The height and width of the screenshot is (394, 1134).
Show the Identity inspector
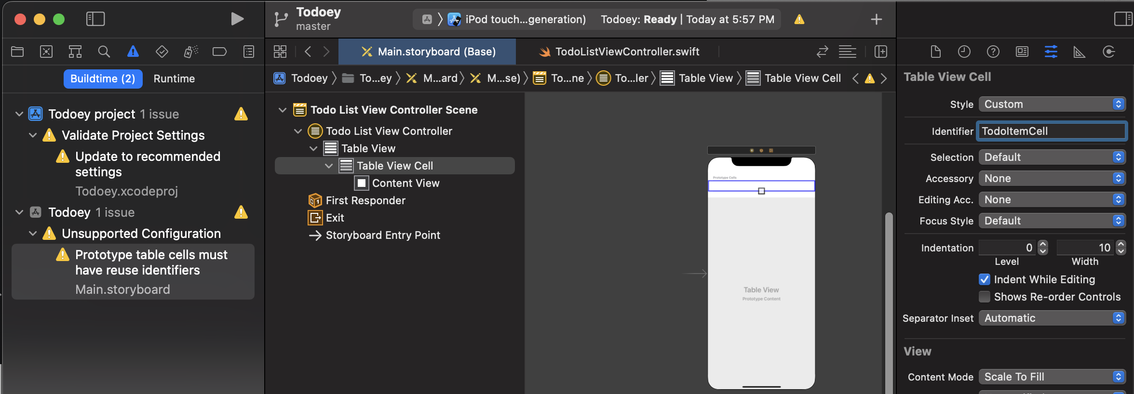(x=1022, y=52)
